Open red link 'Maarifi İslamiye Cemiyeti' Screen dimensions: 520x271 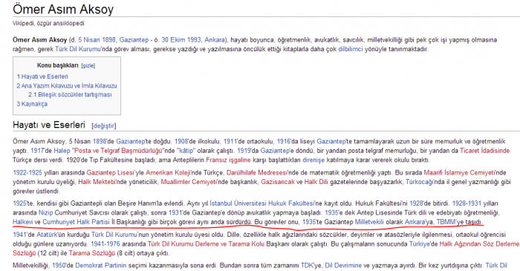460,172
